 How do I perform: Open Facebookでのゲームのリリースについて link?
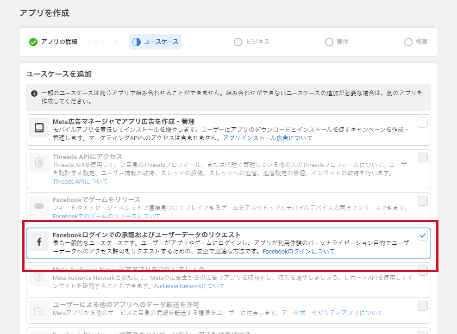coord(106,216)
